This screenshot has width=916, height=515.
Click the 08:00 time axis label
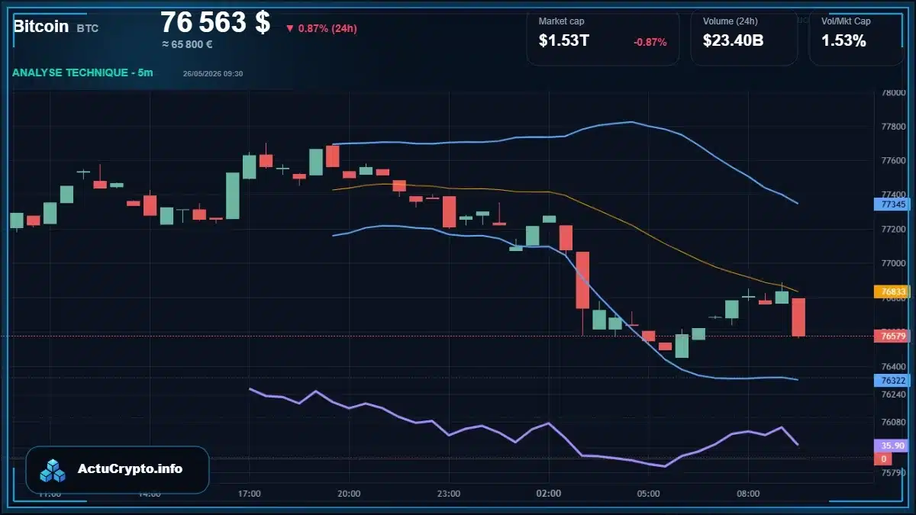(x=748, y=494)
